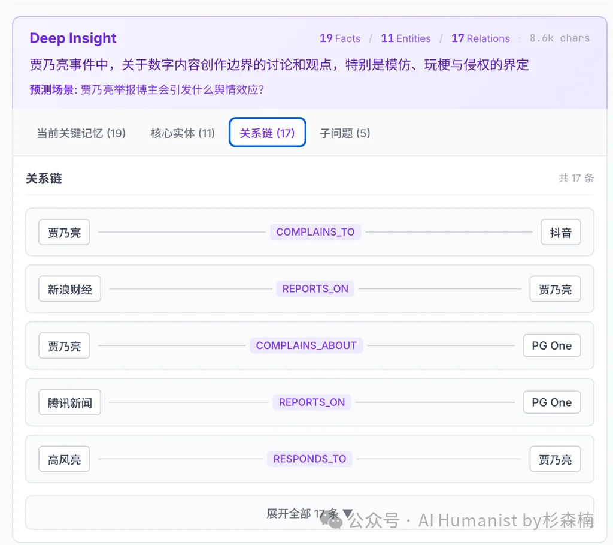Click the 抖音 entity chip
The image size is (613, 545).
(560, 233)
